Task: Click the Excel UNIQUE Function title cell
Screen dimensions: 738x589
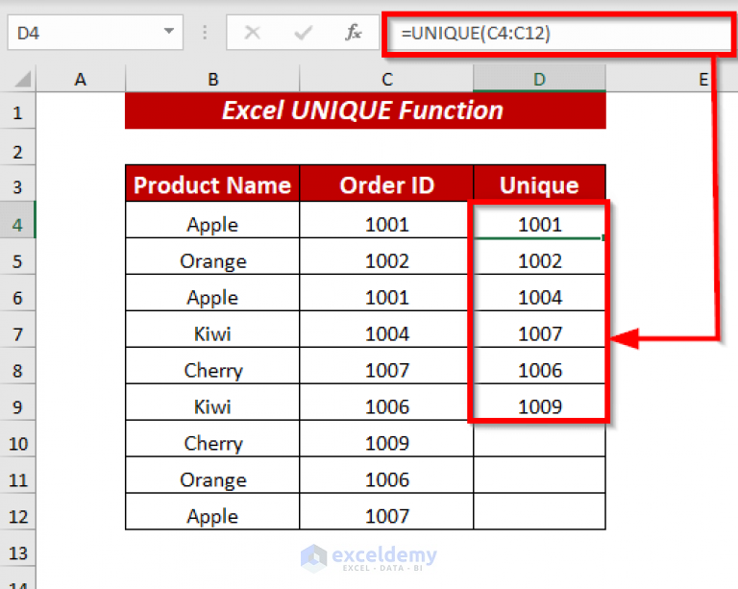Action: click(x=365, y=110)
